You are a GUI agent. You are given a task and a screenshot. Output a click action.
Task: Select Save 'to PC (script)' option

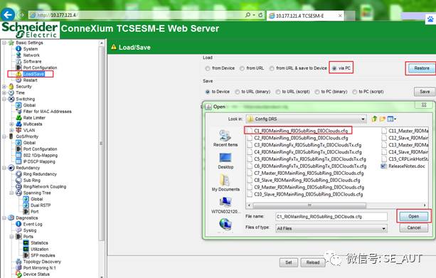coord(354,92)
